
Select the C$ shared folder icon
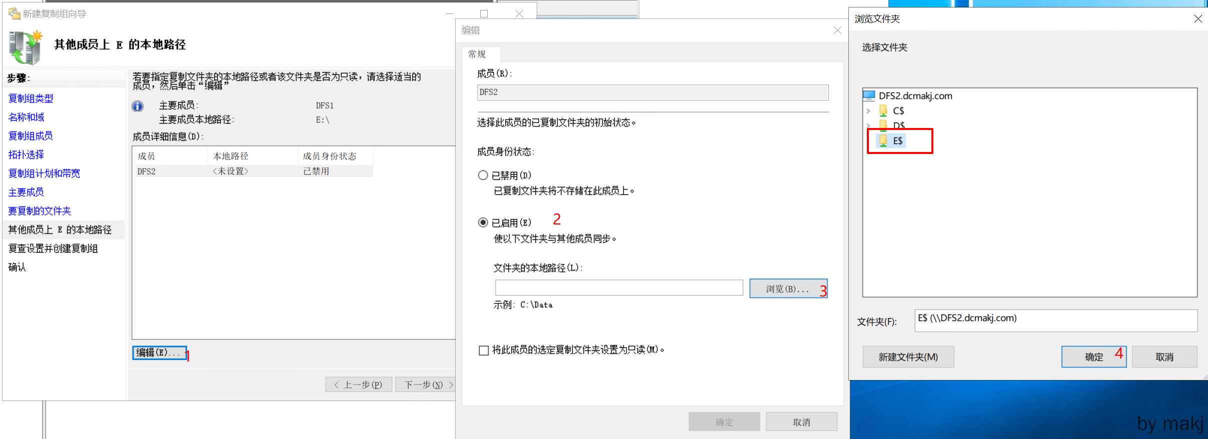(x=883, y=111)
